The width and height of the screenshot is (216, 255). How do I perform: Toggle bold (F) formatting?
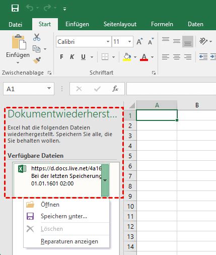pyautogui.click(x=62, y=57)
